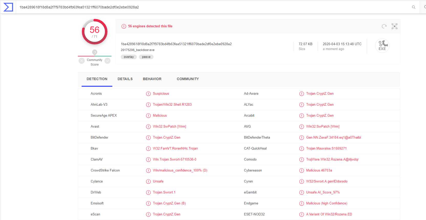Open the graph view icon
The width and height of the screenshot is (426, 220).
click(395, 26)
